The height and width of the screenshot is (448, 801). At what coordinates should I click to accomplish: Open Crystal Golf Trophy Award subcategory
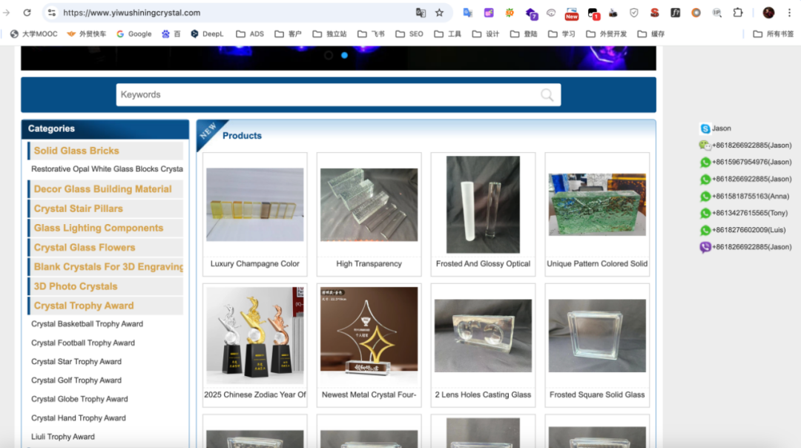tap(76, 381)
